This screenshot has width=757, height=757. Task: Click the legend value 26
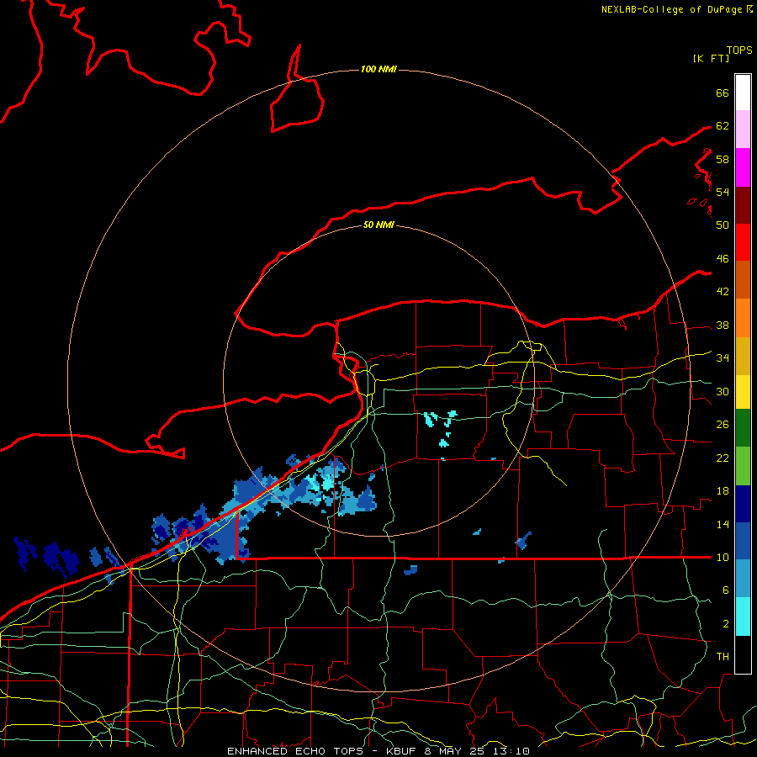723,425
